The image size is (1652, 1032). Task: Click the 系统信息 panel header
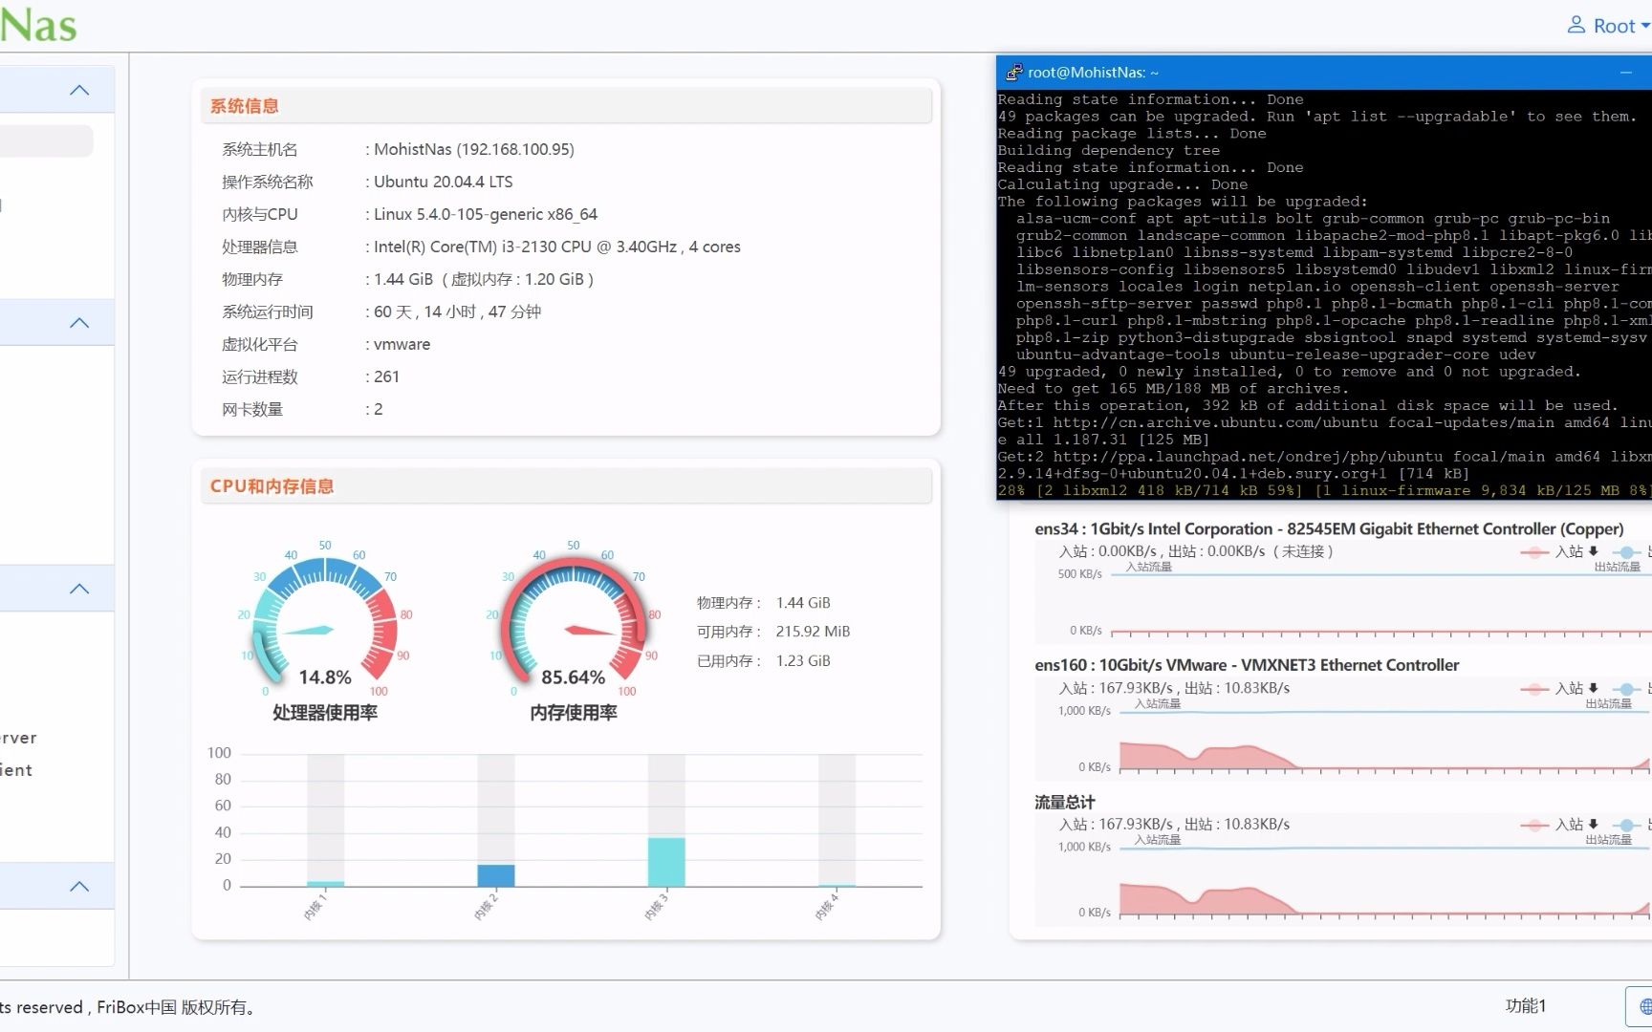[x=566, y=106]
